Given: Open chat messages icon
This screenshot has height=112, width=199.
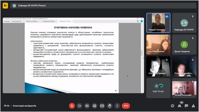Looking at the screenshot, I should (186, 106).
